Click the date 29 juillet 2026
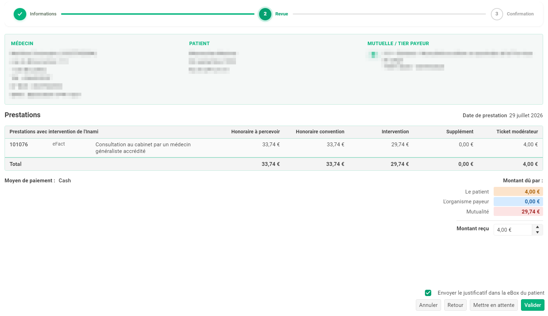This screenshot has width=548, height=316. [x=526, y=115]
